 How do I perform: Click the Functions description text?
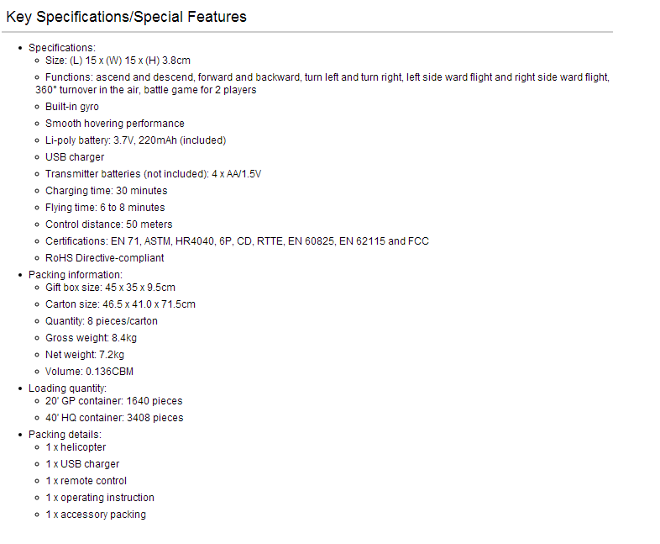pyautogui.click(x=322, y=83)
